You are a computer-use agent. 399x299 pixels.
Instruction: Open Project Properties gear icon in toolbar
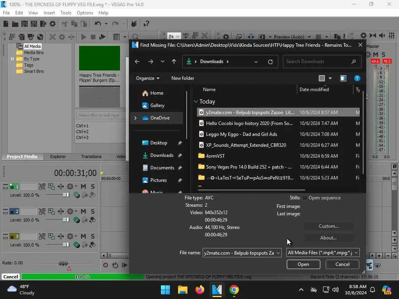53,24
